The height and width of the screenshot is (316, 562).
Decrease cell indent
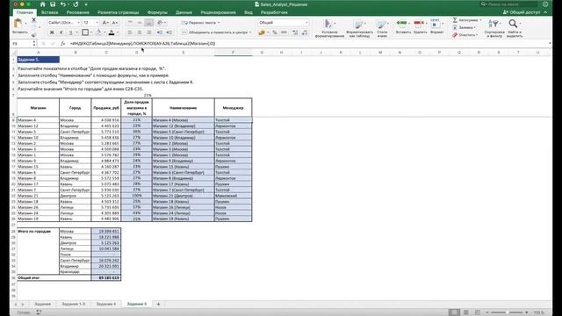click(160, 32)
